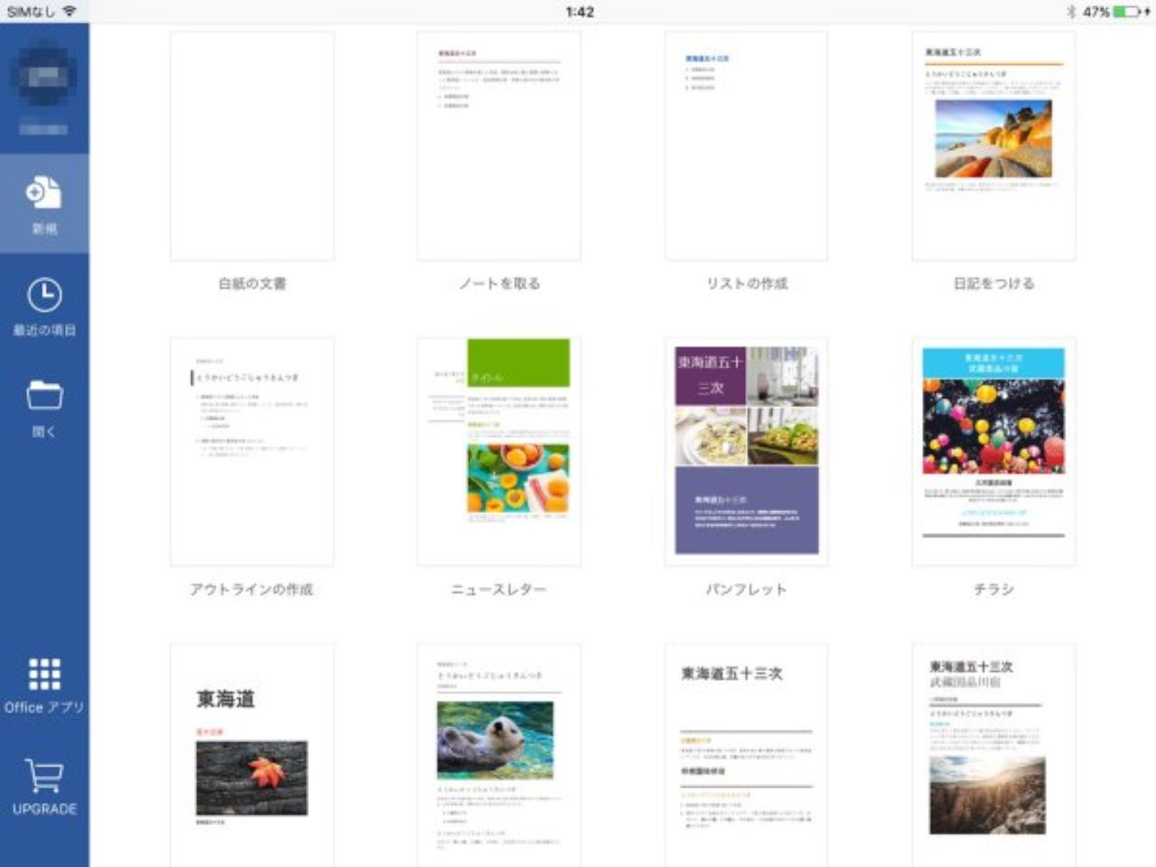The height and width of the screenshot is (867, 1156).
Task: Select the リストの作成 template thumbnail
Action: point(746,146)
